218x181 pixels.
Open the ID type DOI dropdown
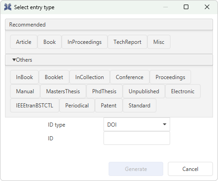(x=137, y=124)
